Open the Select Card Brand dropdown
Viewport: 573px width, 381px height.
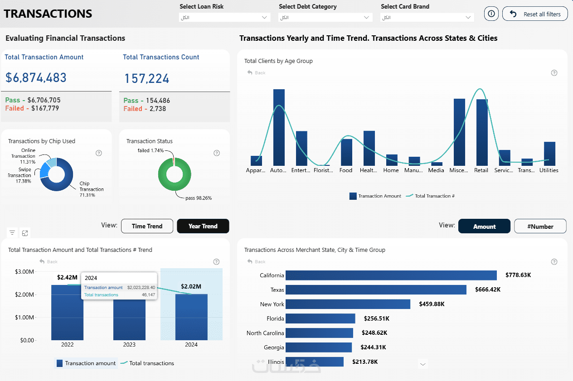tap(427, 17)
